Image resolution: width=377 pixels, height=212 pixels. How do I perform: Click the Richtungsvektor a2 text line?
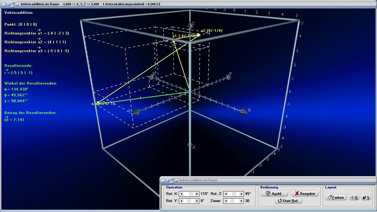tap(35, 42)
